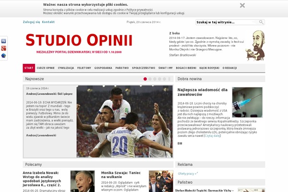Click the football players celebration photo
The width and height of the screenshot is (288, 192).
[x=124, y=121]
